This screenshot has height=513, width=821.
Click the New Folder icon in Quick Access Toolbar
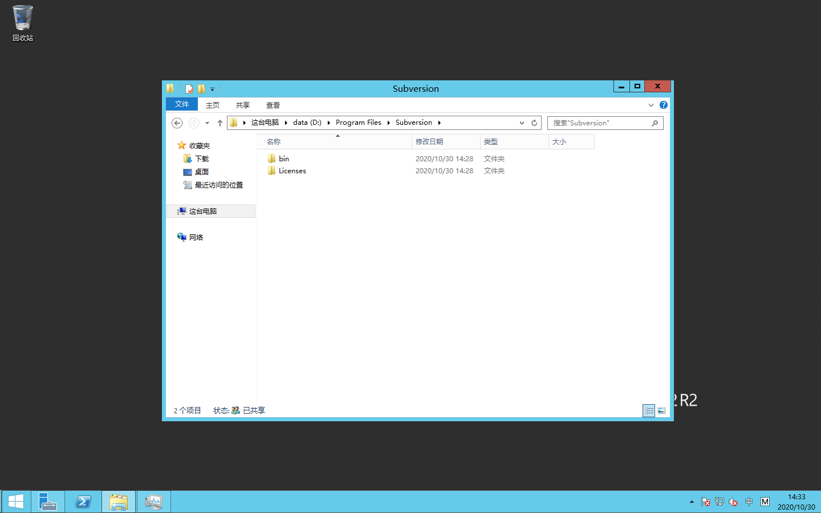[201, 88]
